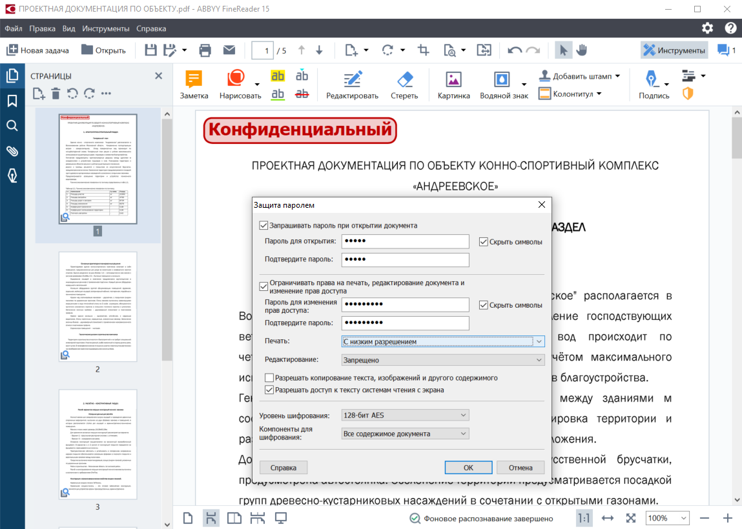Select the Редактировать text editing tool
This screenshot has width=742, height=529.
tap(353, 83)
